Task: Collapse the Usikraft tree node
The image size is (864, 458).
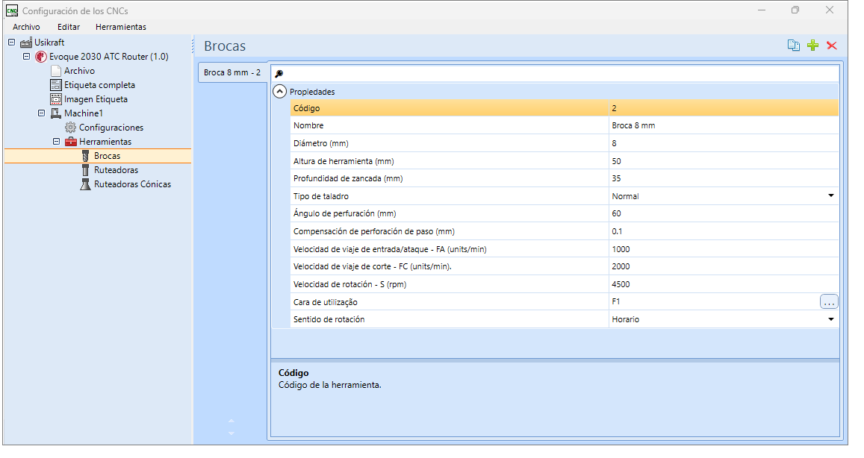Action: (11, 42)
